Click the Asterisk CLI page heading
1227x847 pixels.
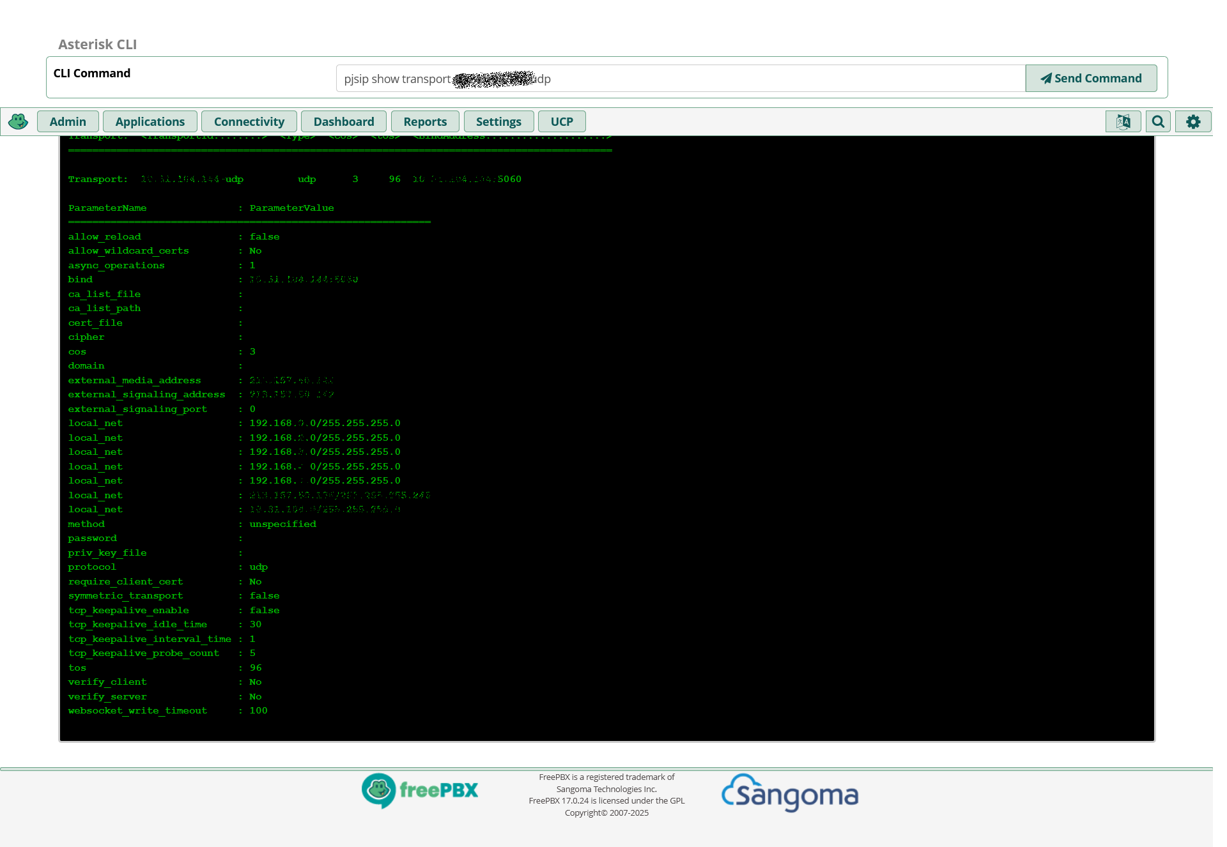[x=97, y=44]
